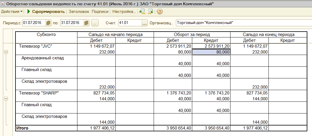
Task: Open the Действия dropdown menu
Action: [x=12, y=12]
